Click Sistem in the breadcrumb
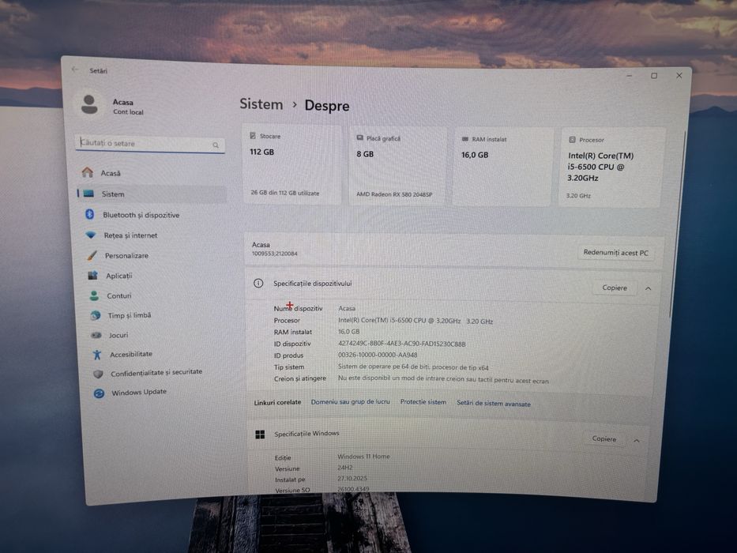 coord(261,104)
